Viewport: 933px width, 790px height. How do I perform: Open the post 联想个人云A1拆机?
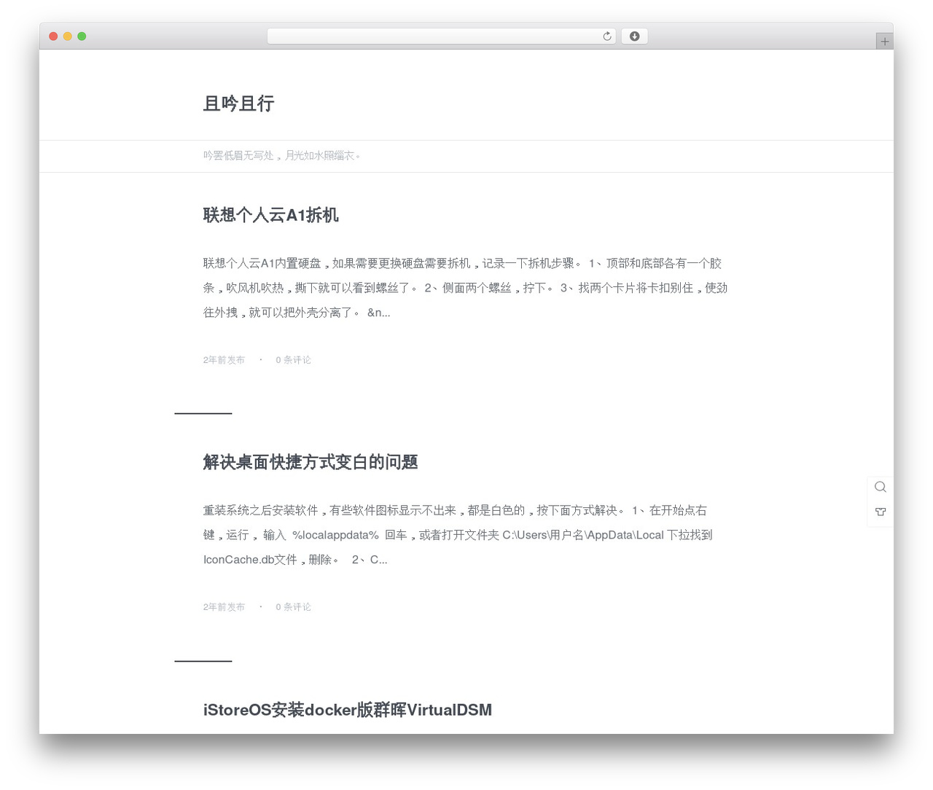[270, 215]
